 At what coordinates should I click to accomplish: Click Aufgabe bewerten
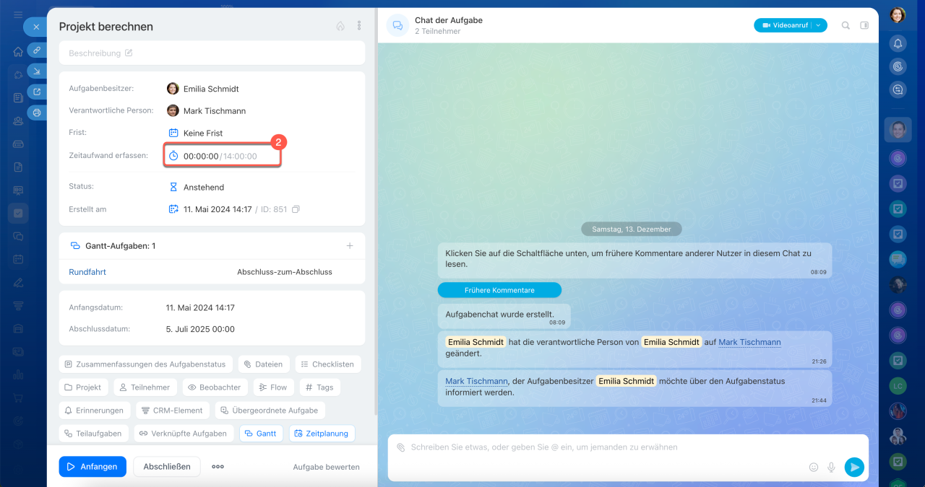point(326,467)
